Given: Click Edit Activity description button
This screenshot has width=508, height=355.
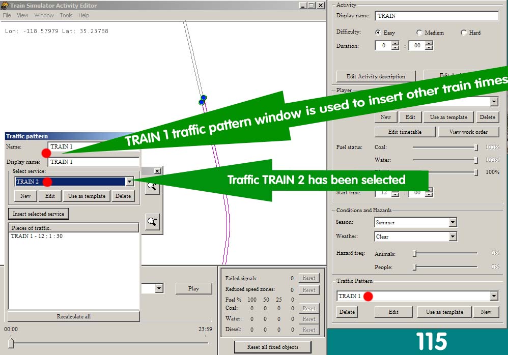Looking at the screenshot, I should [376, 76].
